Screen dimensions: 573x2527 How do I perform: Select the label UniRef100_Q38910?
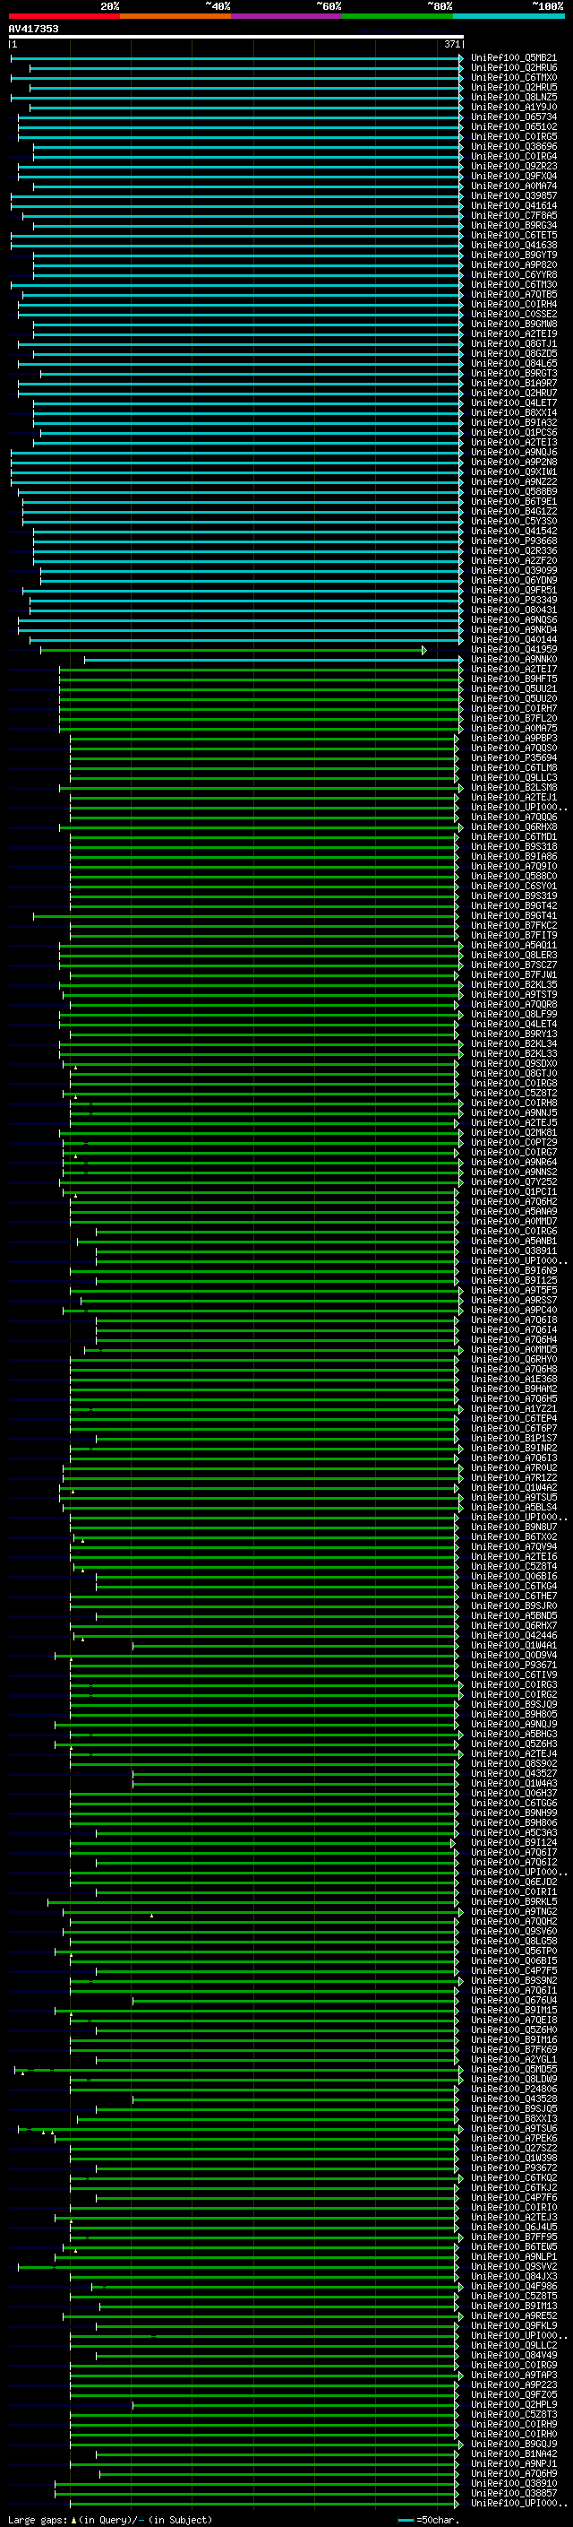pyautogui.click(x=514, y=2483)
